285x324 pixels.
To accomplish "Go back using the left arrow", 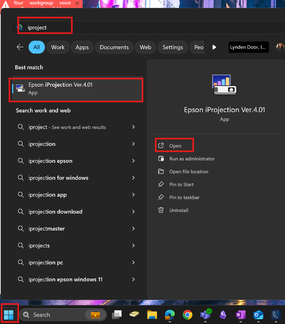I will (20, 47).
